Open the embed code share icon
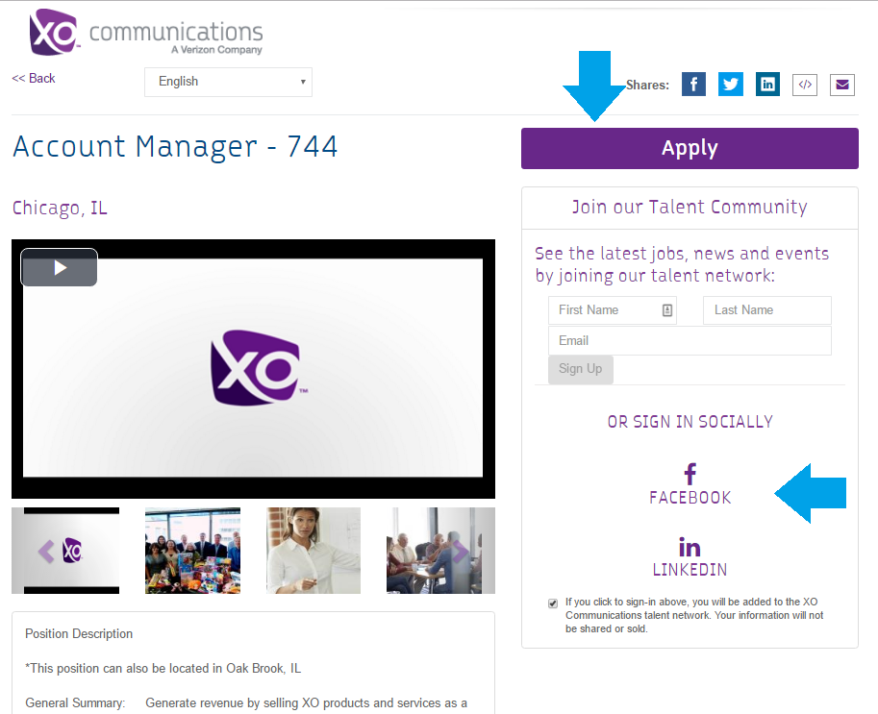 [805, 85]
